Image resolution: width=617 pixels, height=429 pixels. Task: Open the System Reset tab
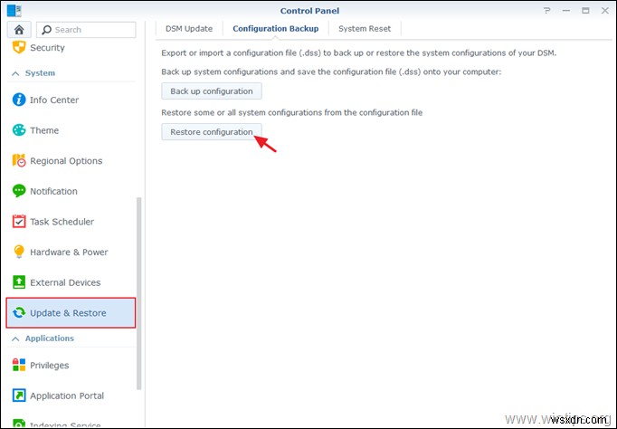click(365, 29)
